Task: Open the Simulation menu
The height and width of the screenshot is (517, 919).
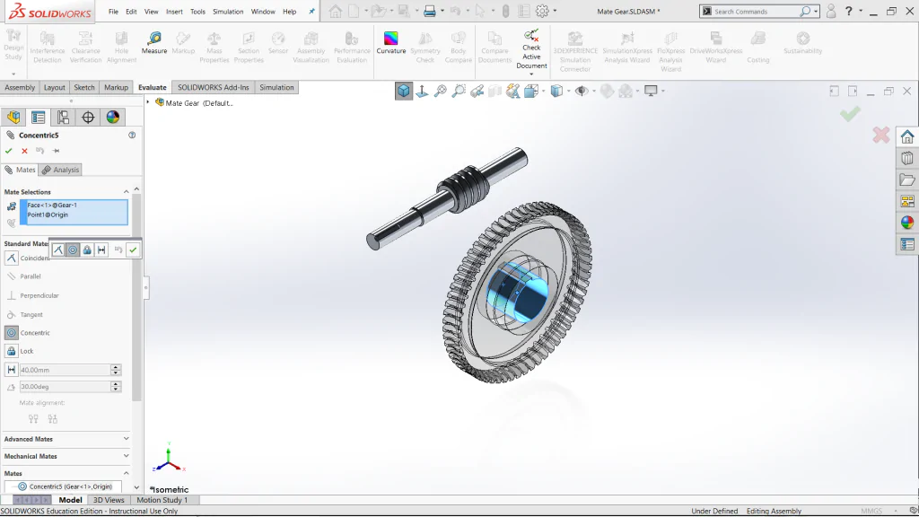Action: 228,11
